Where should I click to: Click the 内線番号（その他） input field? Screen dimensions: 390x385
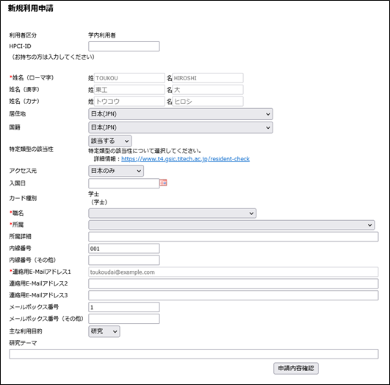coord(124,260)
